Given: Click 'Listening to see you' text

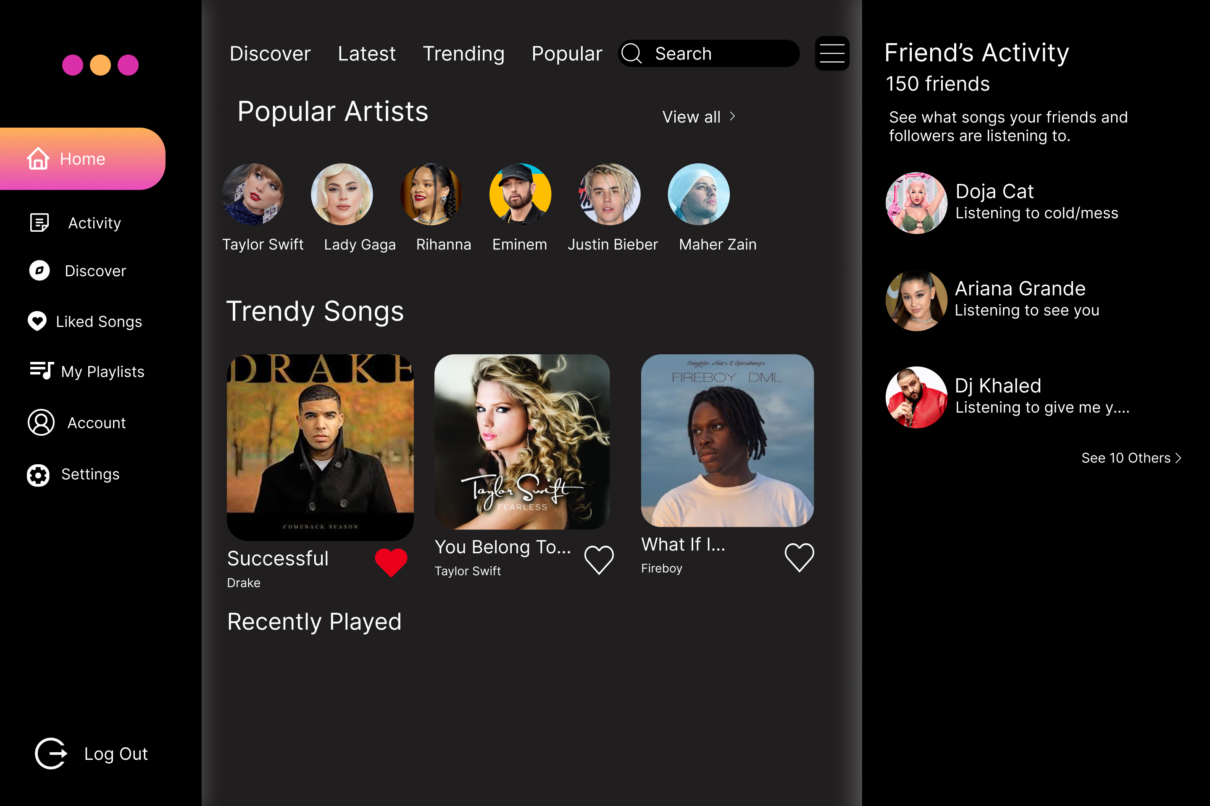Looking at the screenshot, I should [1027, 310].
